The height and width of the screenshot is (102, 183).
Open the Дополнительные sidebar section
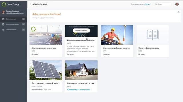click(x=13, y=24)
